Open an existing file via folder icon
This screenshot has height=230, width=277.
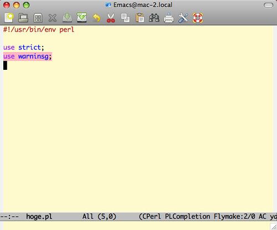pyautogui.click(x=23, y=18)
